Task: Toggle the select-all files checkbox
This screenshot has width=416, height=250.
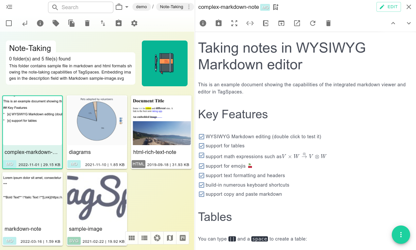Action: point(9,23)
